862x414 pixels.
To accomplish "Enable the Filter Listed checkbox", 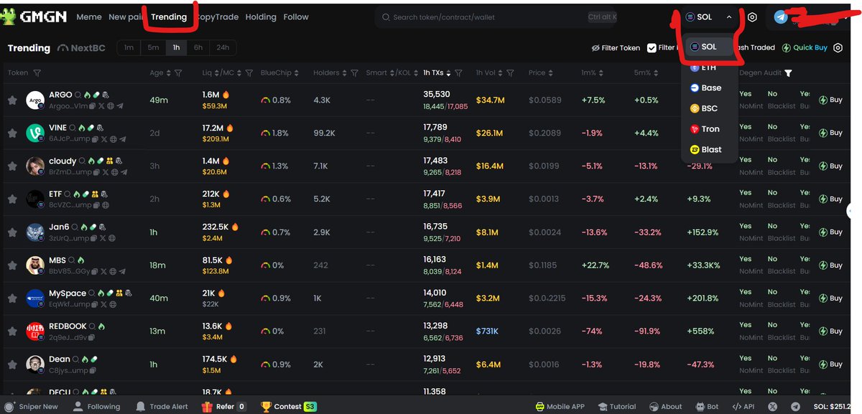I will [652, 47].
